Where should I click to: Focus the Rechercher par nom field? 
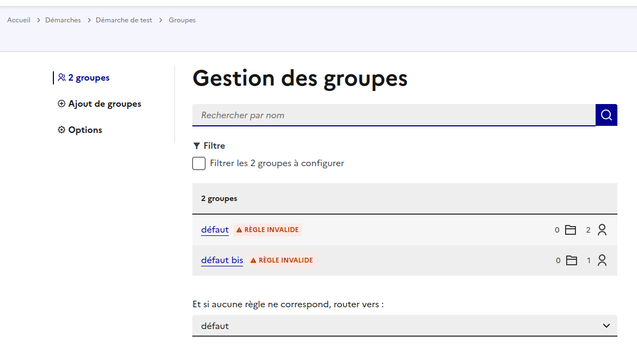click(393, 115)
